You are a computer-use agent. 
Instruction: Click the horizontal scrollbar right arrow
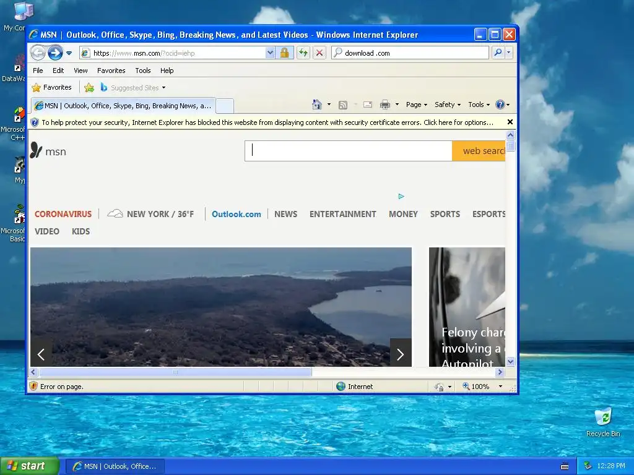500,372
